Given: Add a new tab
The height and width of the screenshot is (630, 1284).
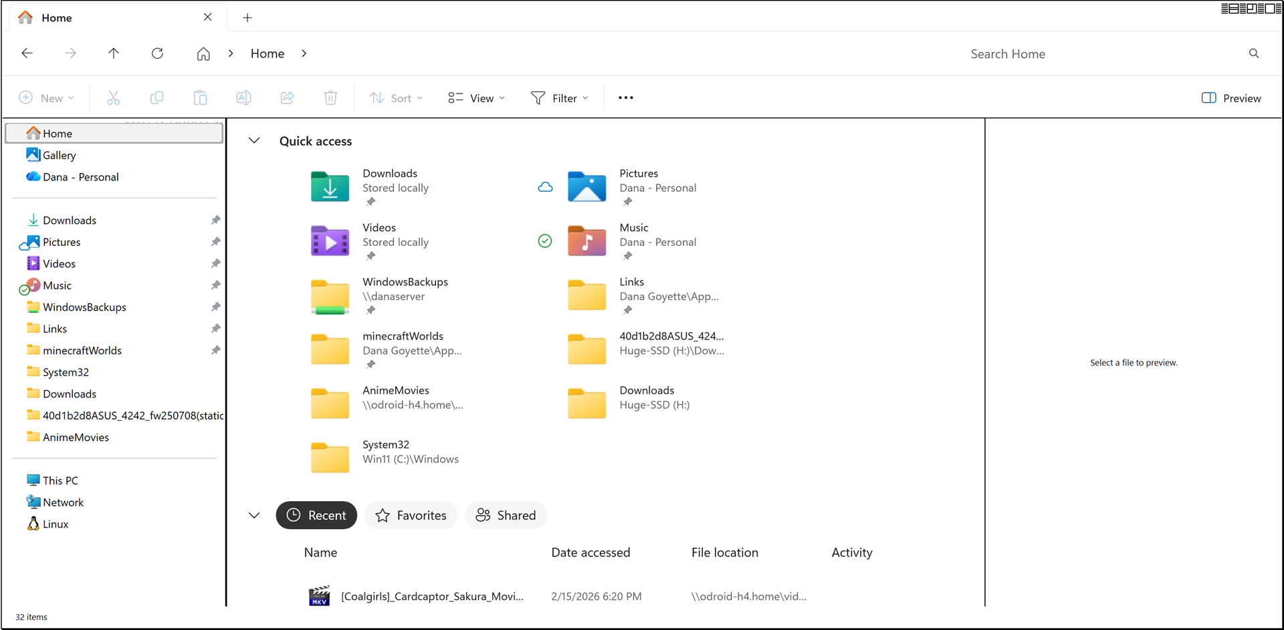Looking at the screenshot, I should point(247,18).
